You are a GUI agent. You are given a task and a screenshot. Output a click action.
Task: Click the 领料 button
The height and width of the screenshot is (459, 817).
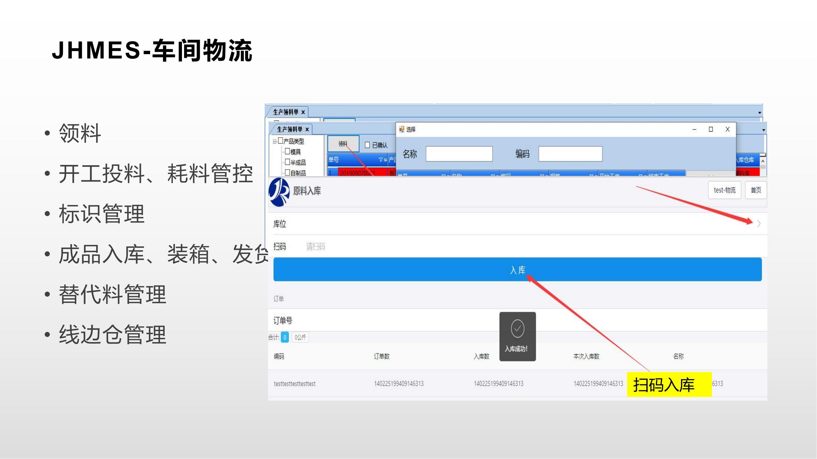343,144
